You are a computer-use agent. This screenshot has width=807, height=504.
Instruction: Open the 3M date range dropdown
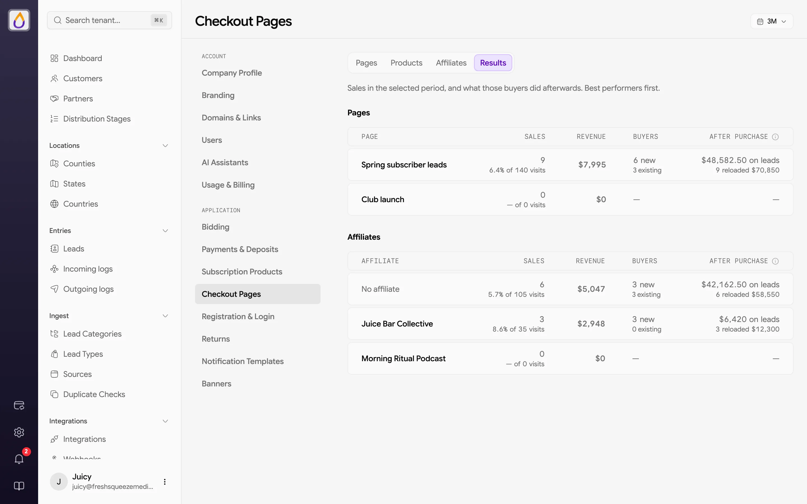coord(772,21)
